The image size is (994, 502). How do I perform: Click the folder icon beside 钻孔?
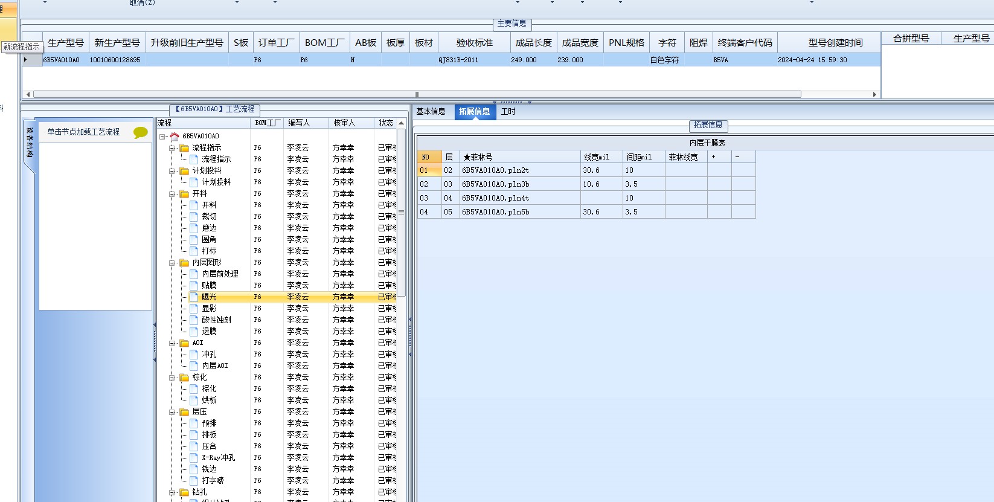[184, 492]
